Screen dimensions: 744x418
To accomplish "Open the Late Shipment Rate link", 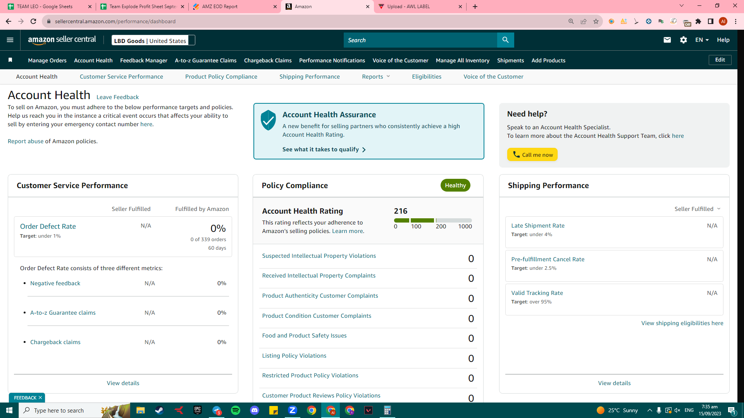I will pyautogui.click(x=538, y=226).
